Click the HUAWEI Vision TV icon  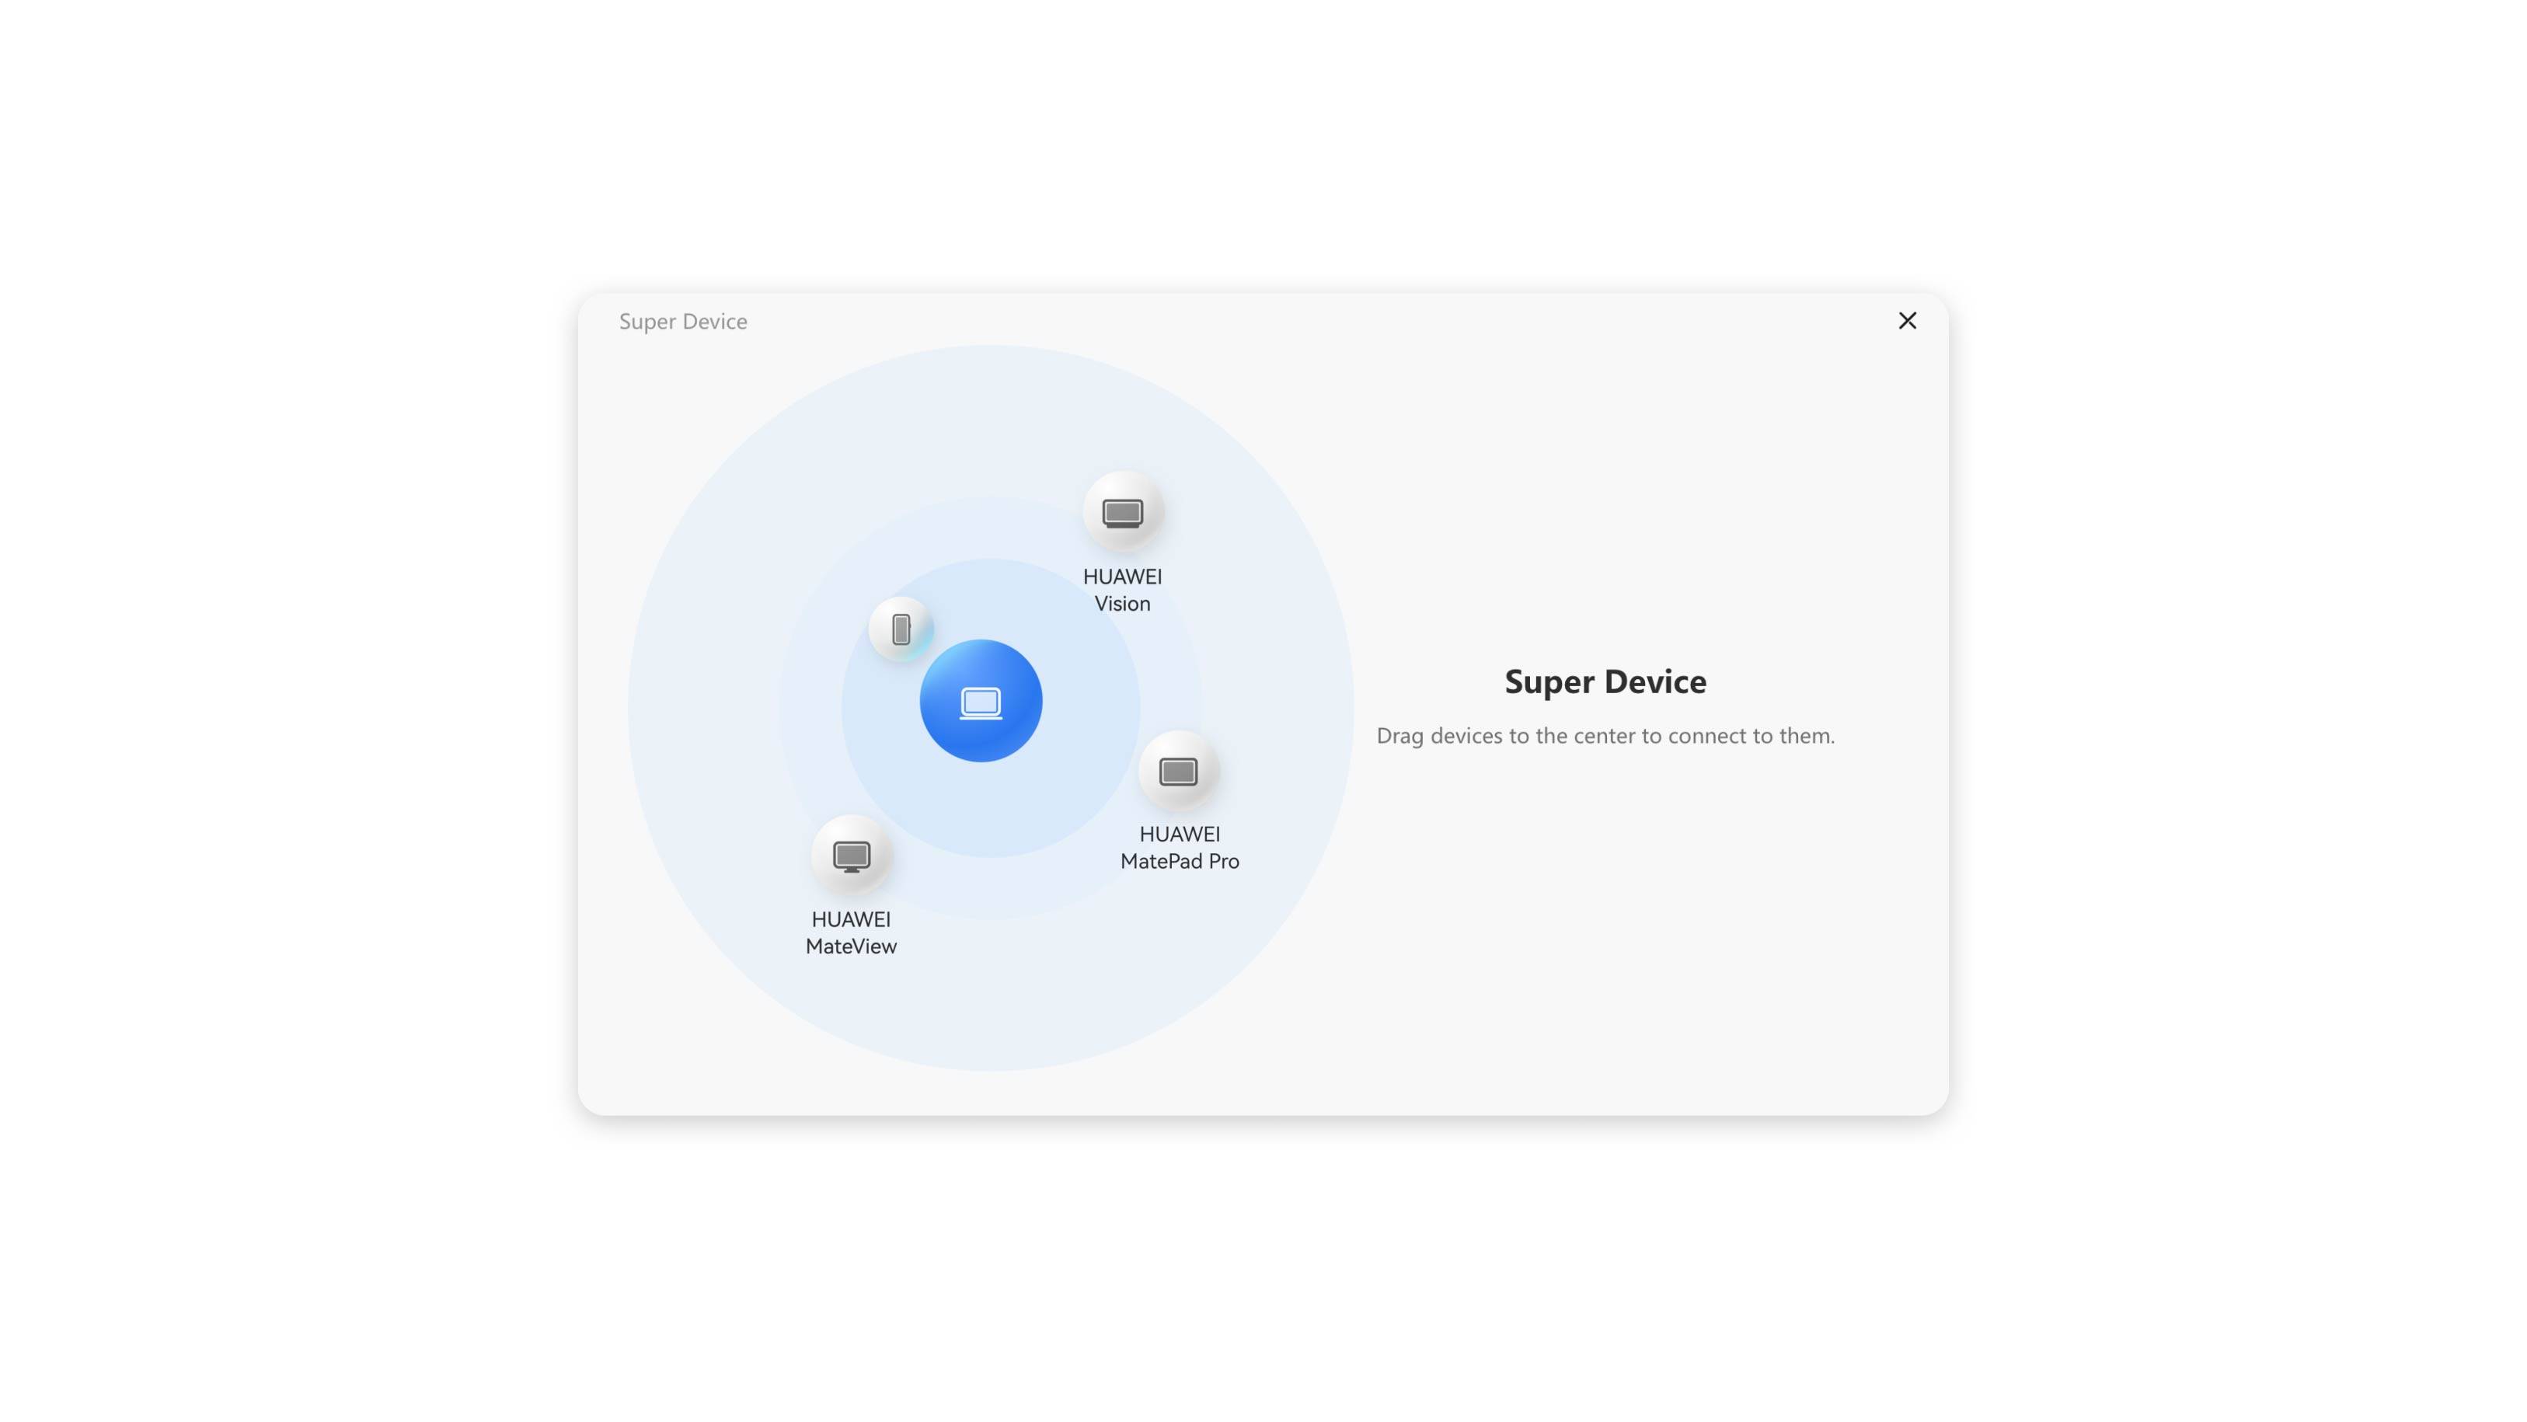point(1122,512)
